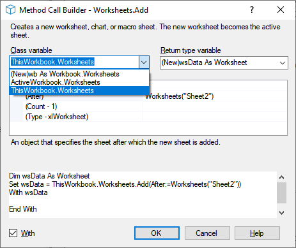Click the Class variable text field

[x=74, y=62]
